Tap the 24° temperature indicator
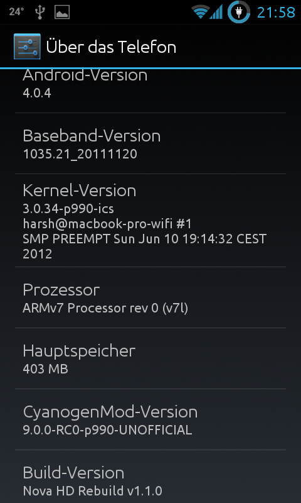 point(17,12)
